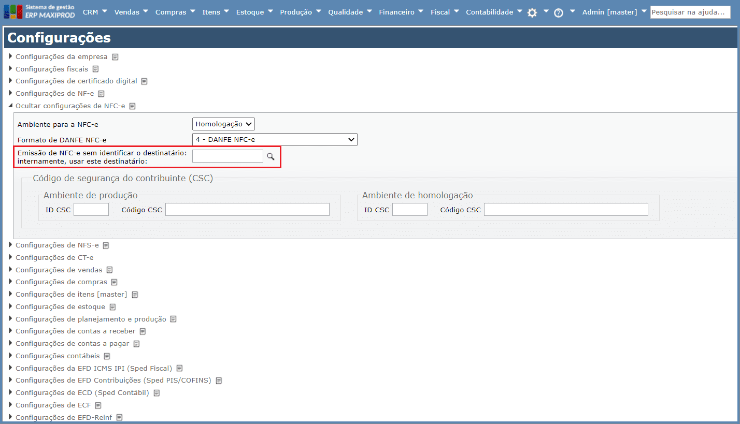Open help note for EFD Contribuições (Sped PIS/COFINS)
The image size is (740, 424).
point(219,381)
